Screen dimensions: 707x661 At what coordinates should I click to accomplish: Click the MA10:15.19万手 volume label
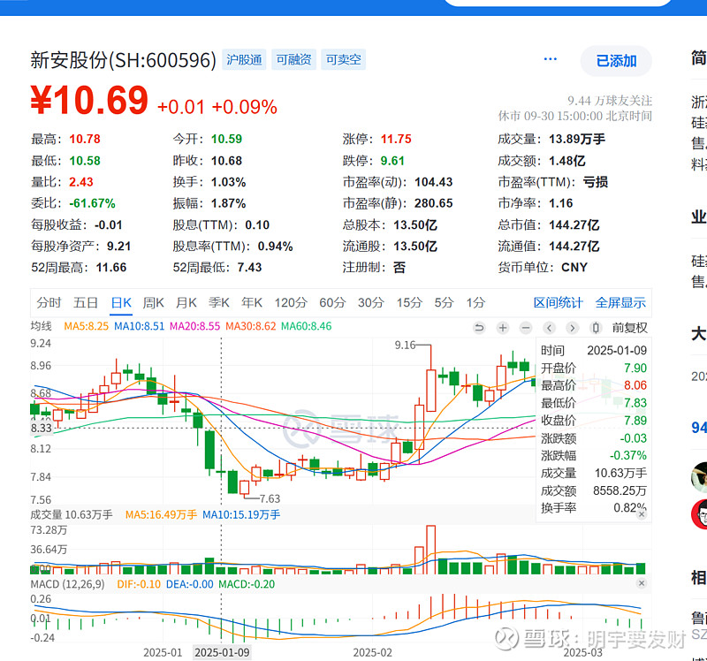pyautogui.click(x=241, y=514)
